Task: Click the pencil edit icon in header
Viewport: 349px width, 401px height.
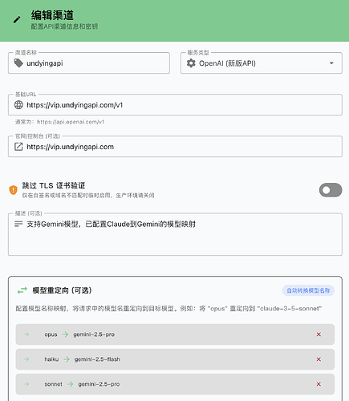Action: tap(17, 20)
